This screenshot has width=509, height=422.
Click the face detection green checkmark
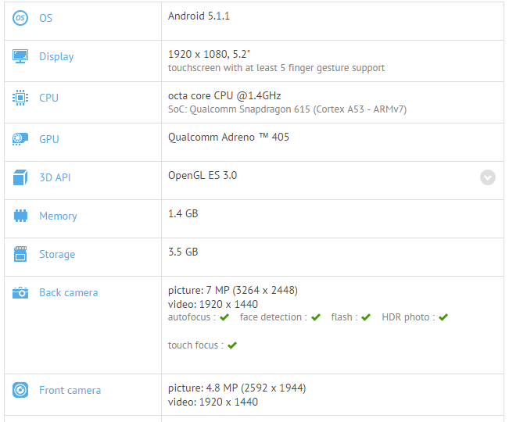pyautogui.click(x=316, y=317)
